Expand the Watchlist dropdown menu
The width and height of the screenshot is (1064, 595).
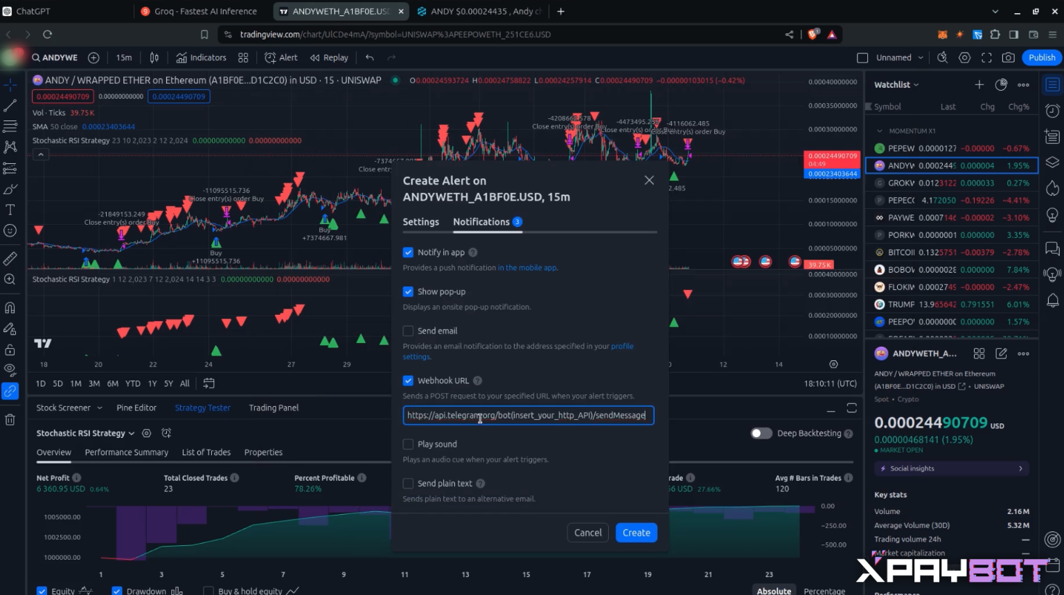pos(896,84)
